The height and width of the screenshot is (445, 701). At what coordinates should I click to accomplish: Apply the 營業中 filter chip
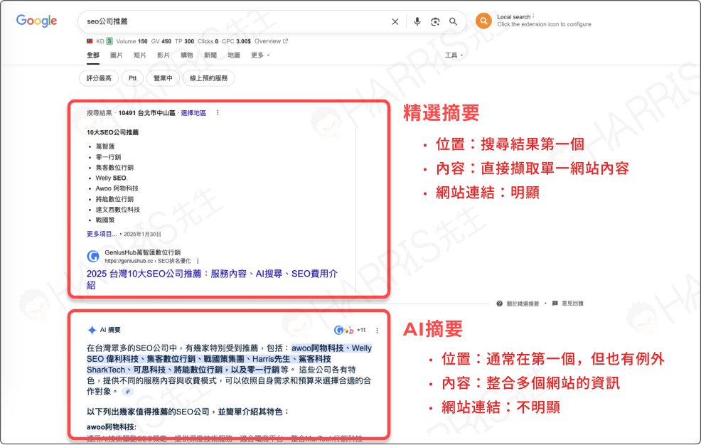tap(164, 78)
